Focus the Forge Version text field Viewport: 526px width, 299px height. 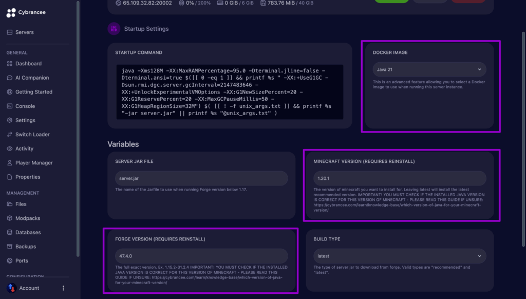[201, 256]
